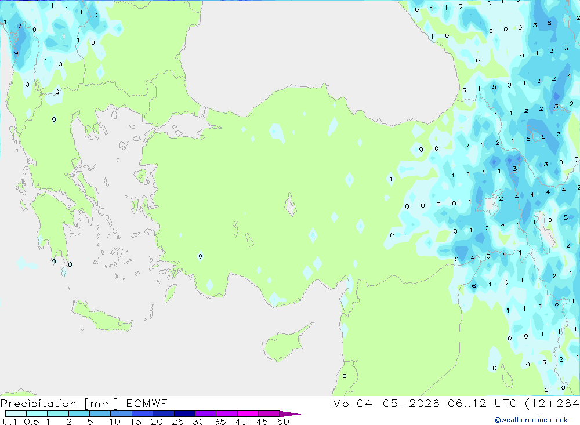Click the map precipitation value '6'
580x425 pixels.
(474, 286)
